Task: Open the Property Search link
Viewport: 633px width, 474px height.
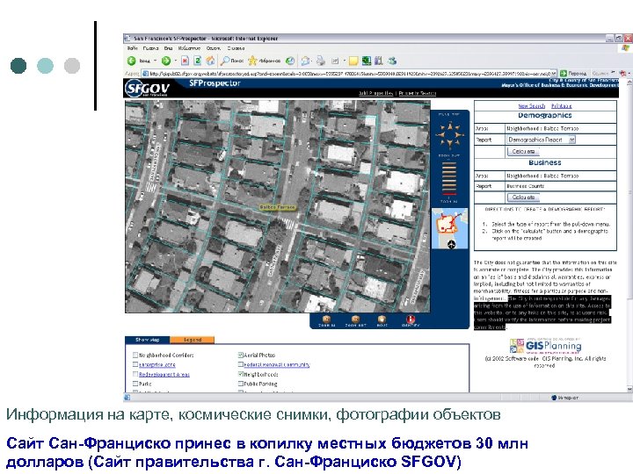Action: [418, 93]
